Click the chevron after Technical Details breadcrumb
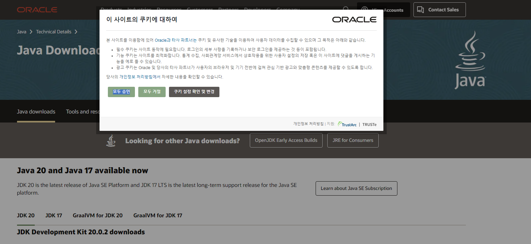 76,32
